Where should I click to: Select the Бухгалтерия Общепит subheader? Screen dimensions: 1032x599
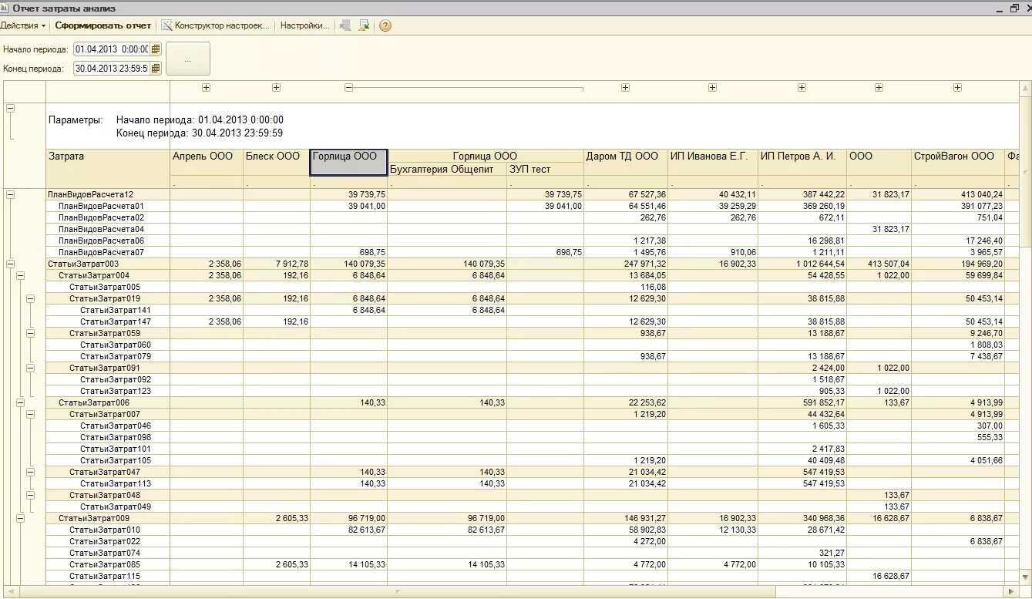[x=447, y=170]
